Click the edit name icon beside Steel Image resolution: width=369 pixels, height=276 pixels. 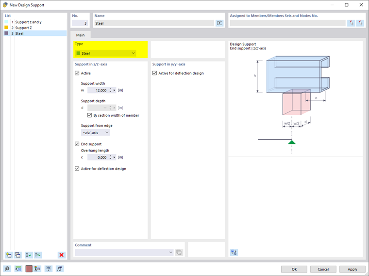(x=219, y=23)
